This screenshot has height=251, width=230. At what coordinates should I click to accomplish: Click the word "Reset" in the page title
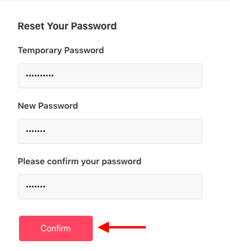click(x=31, y=26)
